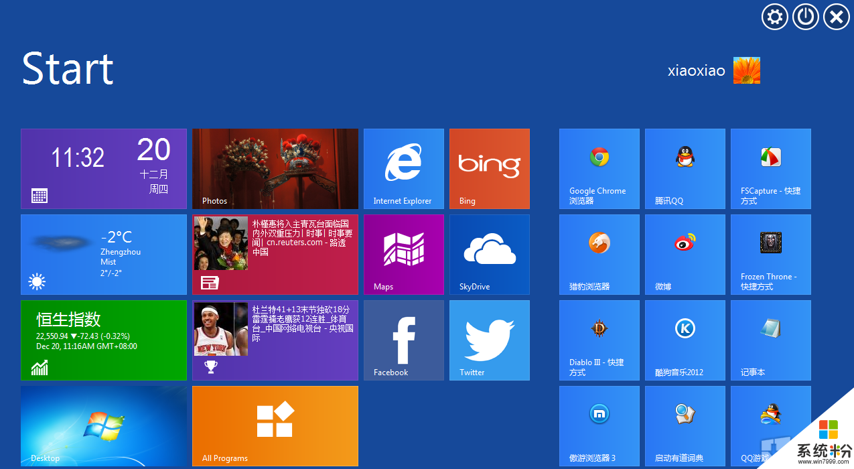Open the QQ游戏 tile
The height and width of the screenshot is (469, 854).
coord(770,425)
